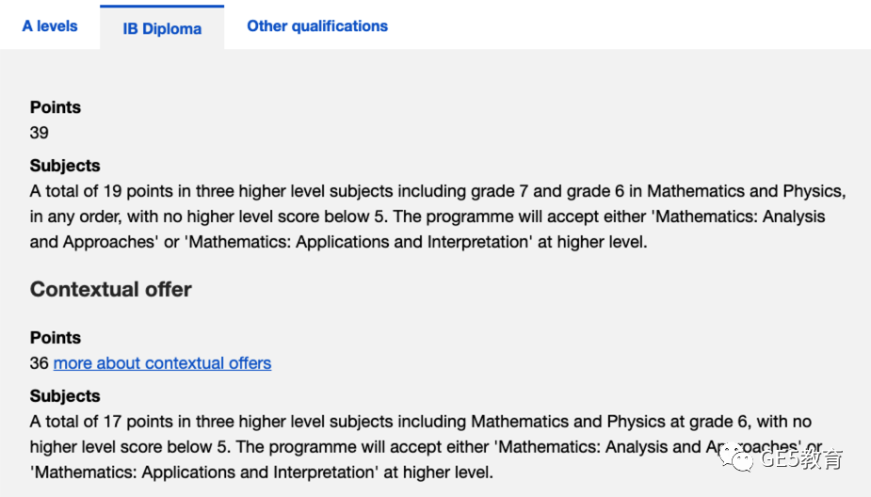Click the Points label under Contextual offer

tap(55, 338)
